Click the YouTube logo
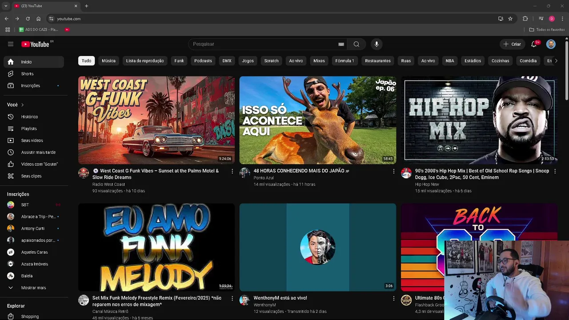 click(x=36, y=44)
